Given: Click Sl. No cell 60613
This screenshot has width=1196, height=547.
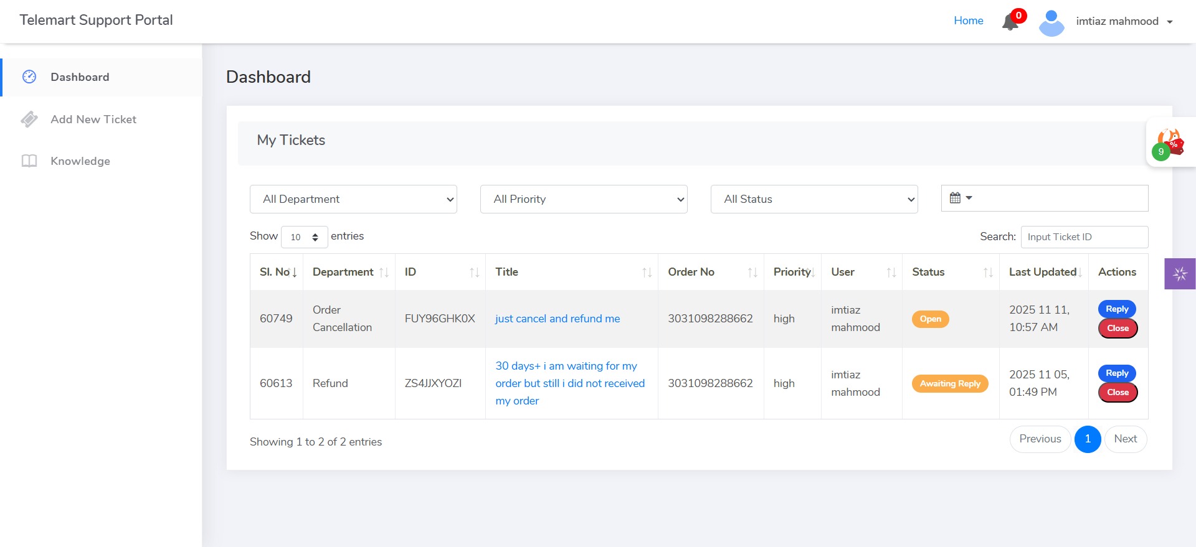Looking at the screenshot, I should coord(276,383).
